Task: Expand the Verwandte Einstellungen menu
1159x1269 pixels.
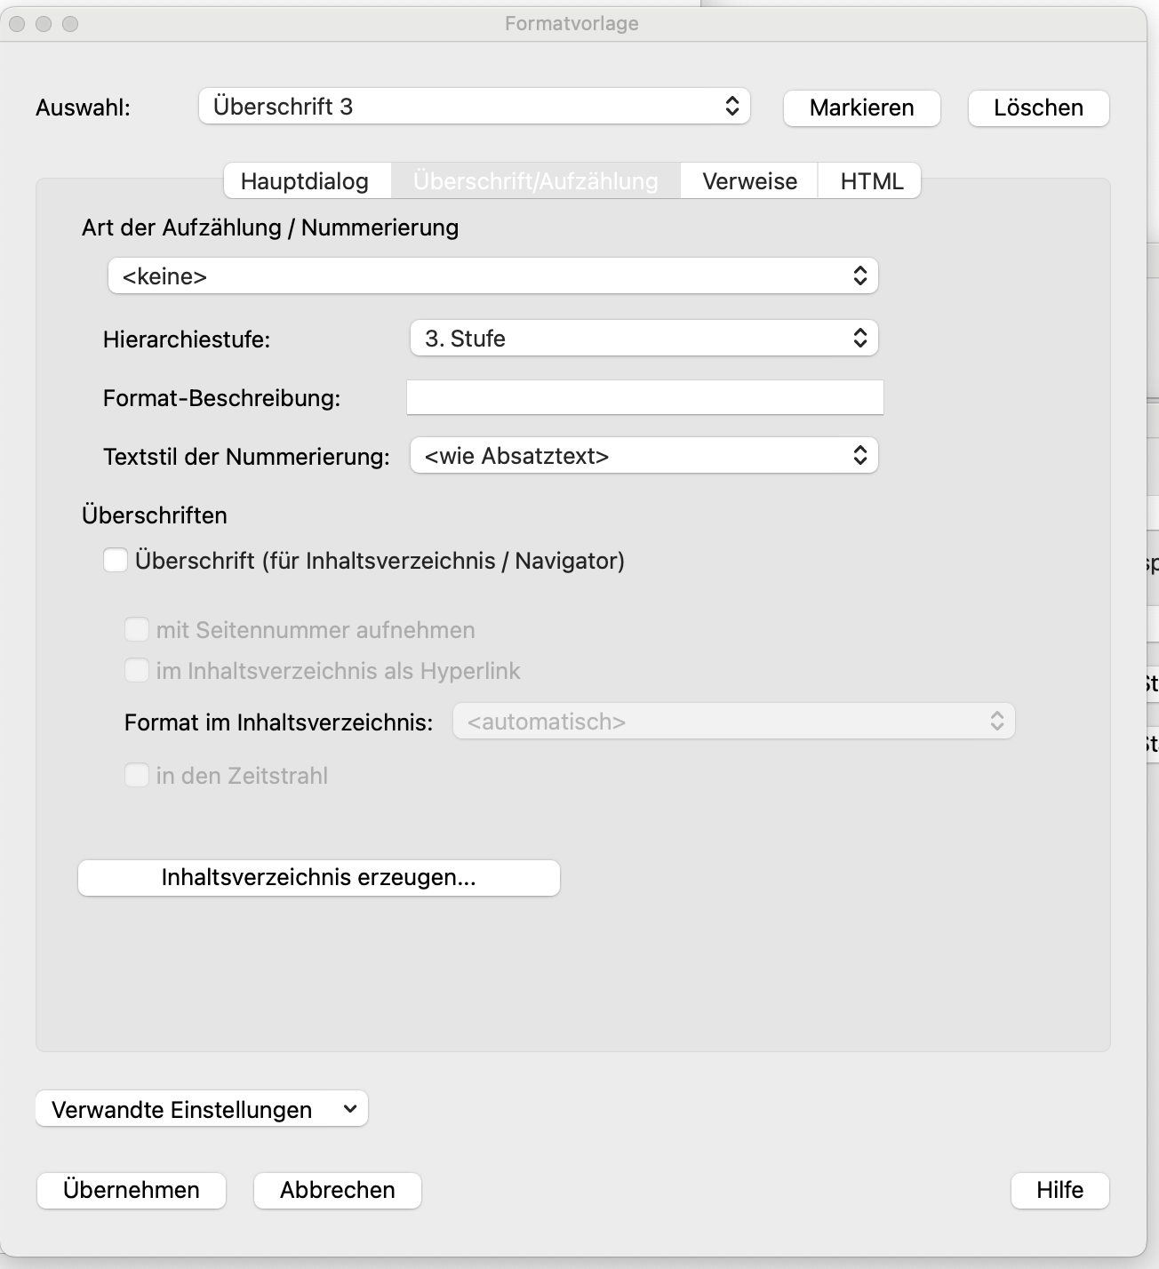Action: coord(202,1109)
